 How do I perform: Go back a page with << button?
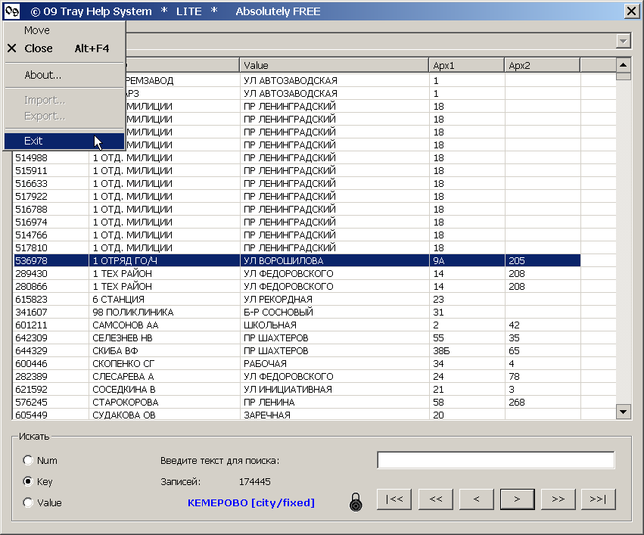click(x=435, y=499)
